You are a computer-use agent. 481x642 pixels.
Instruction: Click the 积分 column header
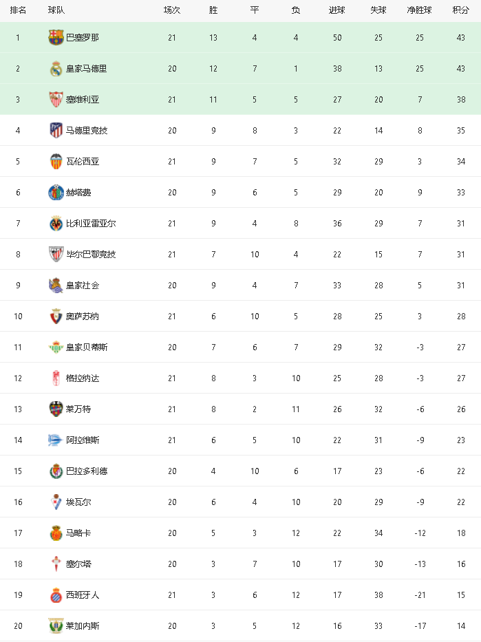(x=461, y=10)
